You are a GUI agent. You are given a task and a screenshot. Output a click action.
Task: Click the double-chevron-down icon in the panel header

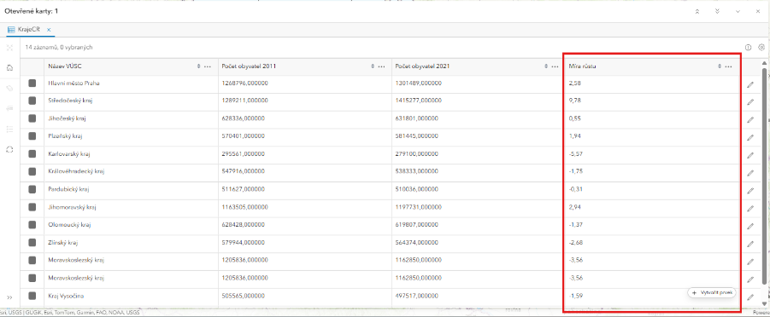pyautogui.click(x=717, y=11)
